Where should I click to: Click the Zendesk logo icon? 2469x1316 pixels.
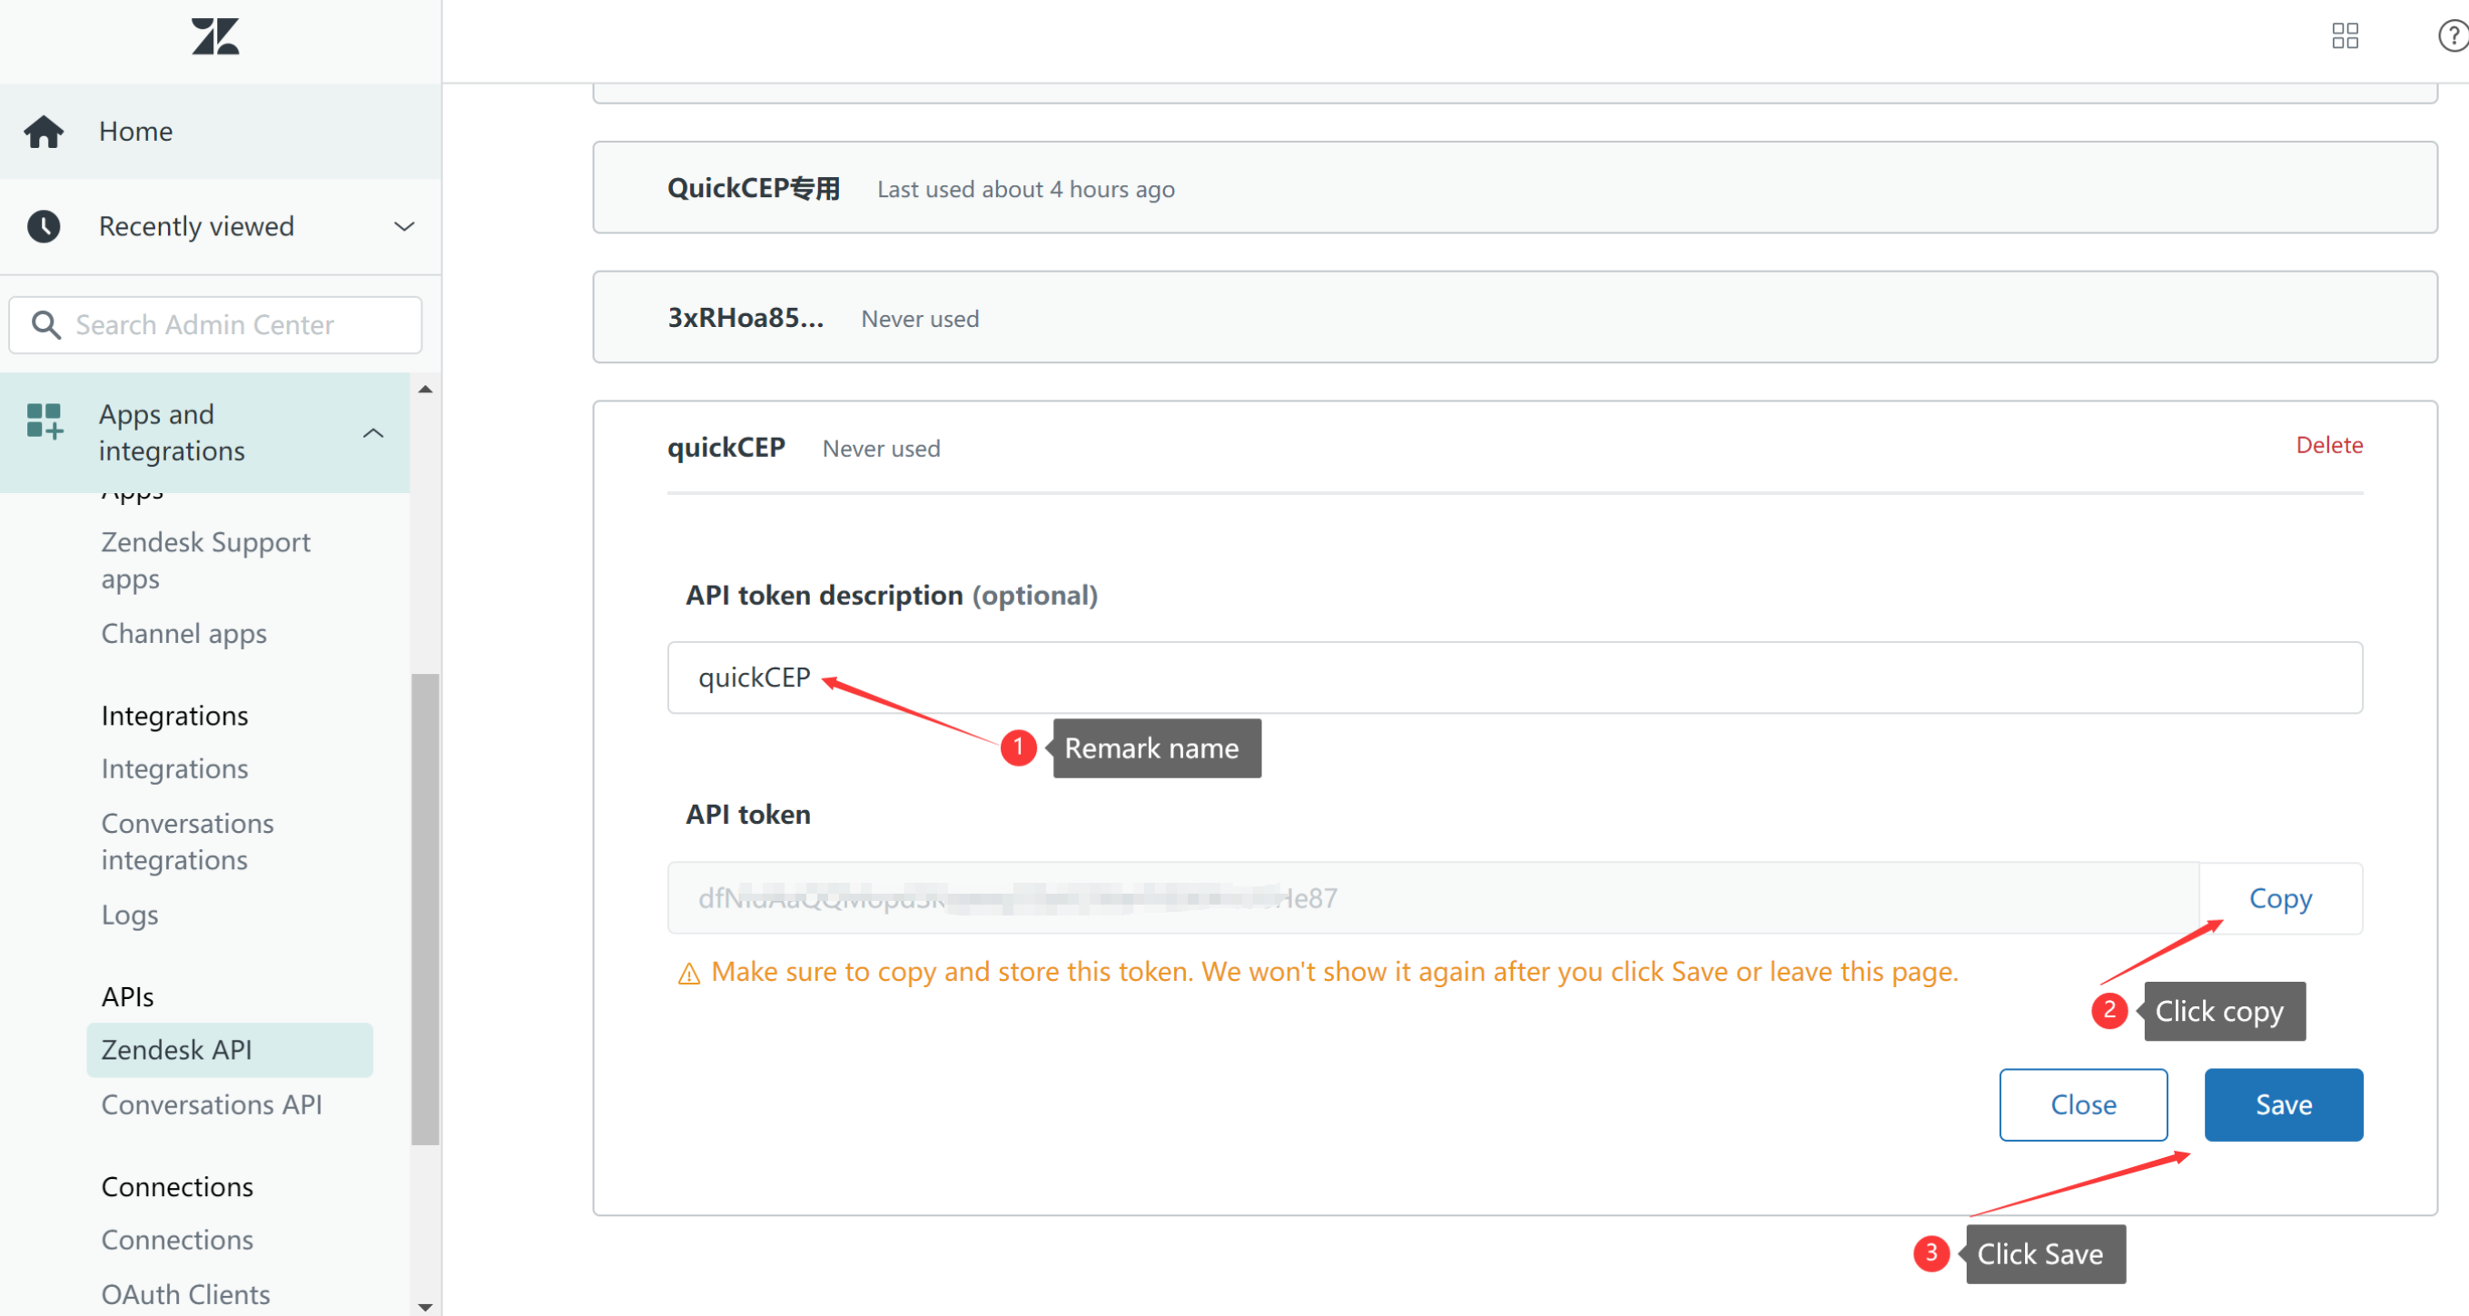coord(214,36)
